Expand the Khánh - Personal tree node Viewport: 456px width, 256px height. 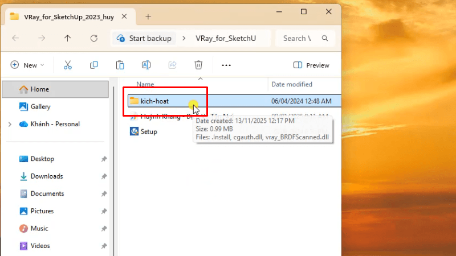(10, 124)
